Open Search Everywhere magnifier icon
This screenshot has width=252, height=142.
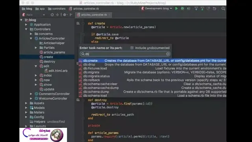click(x=223, y=9)
